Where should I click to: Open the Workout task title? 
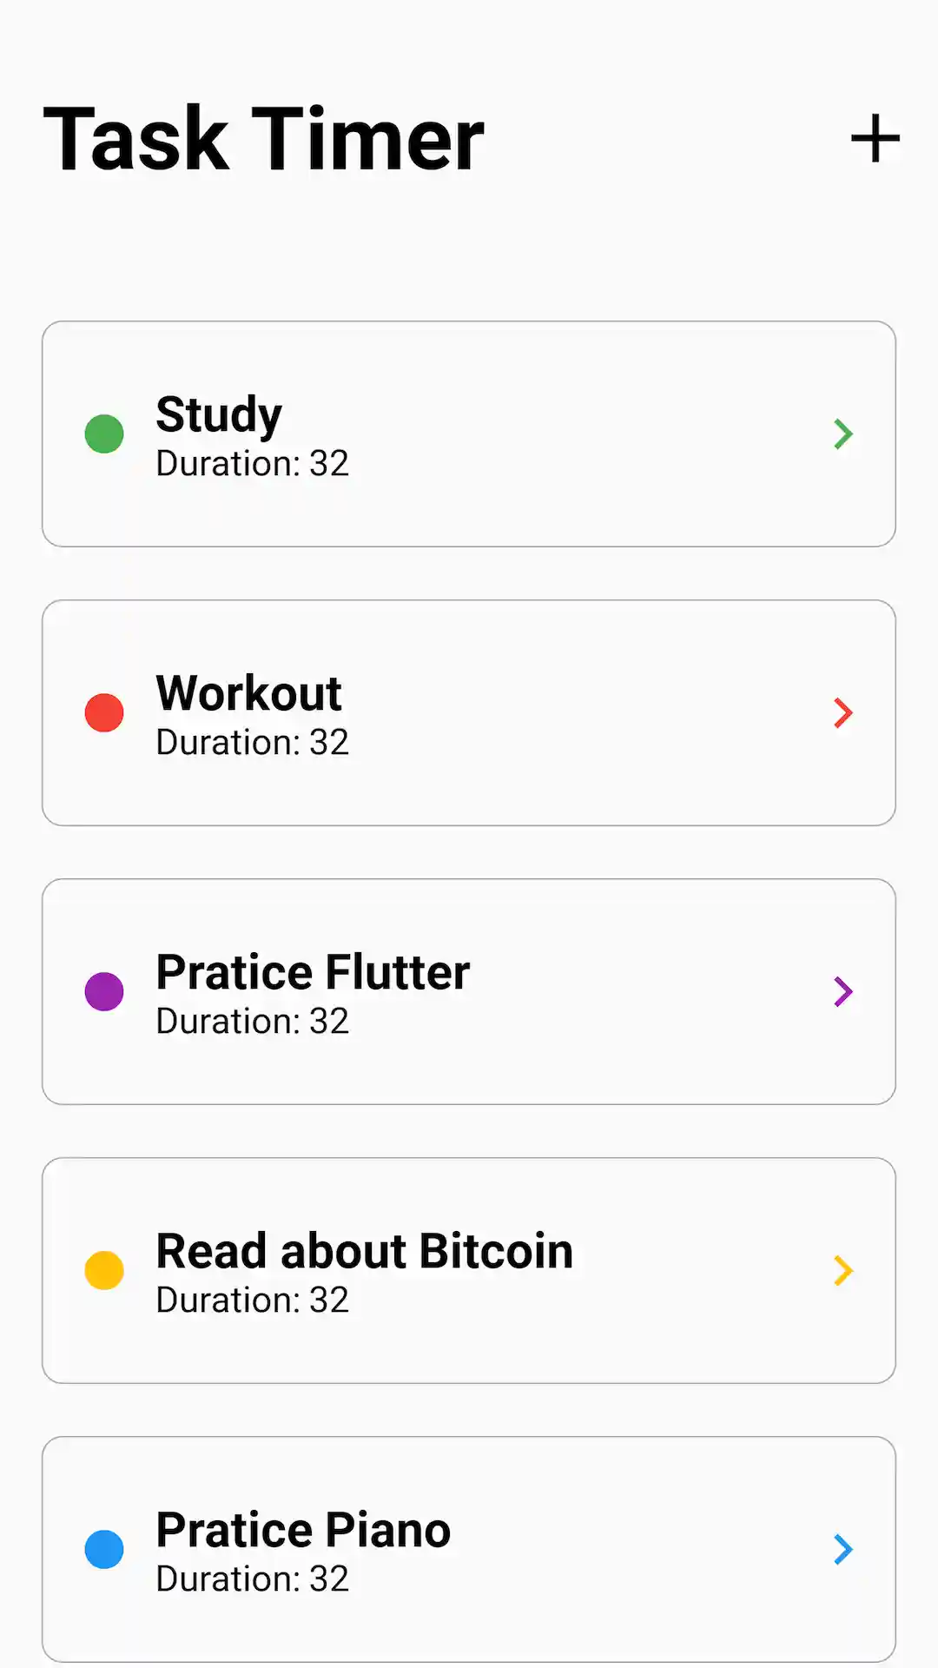click(x=248, y=692)
